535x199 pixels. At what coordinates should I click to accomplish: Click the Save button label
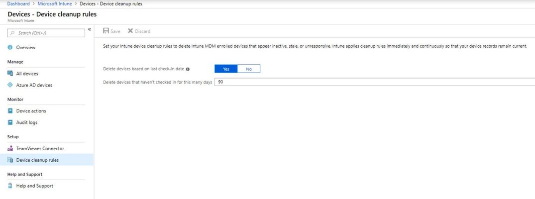pos(115,31)
